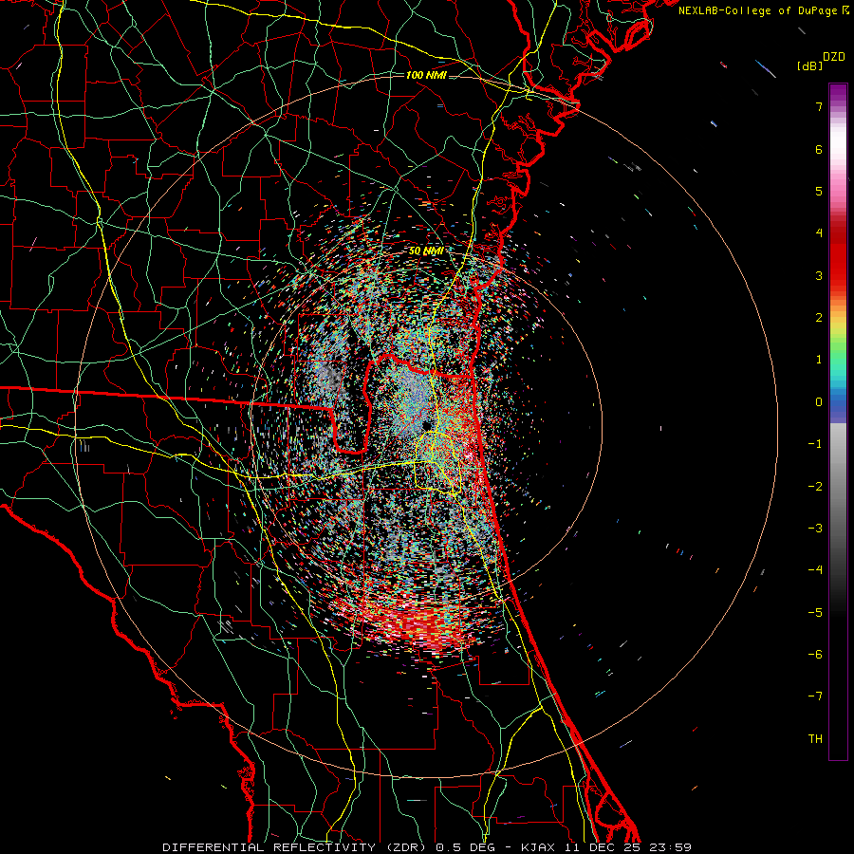Image resolution: width=854 pixels, height=854 pixels.
Task: Click the KJAX radar station identifier
Action: (x=539, y=847)
